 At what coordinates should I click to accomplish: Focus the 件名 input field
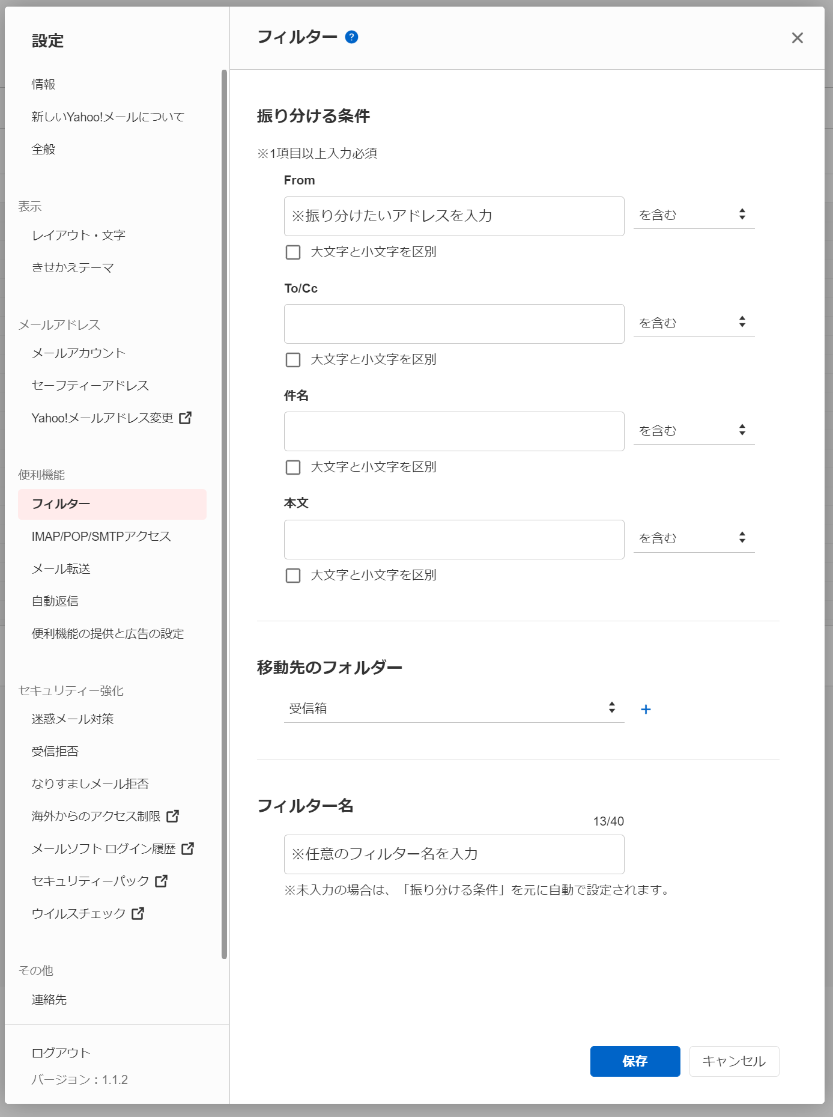click(x=454, y=431)
